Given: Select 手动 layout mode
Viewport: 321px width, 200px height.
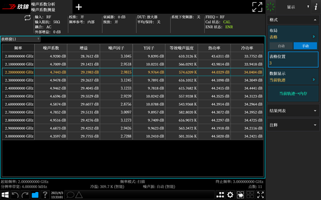Looking at the screenshot, I should (x=305, y=46).
